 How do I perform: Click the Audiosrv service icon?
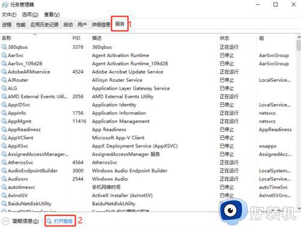coord(4,179)
